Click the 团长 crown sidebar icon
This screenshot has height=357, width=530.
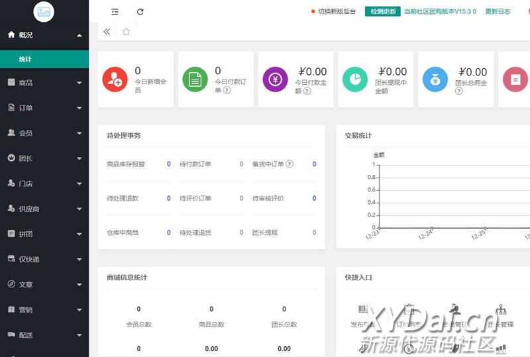pos(11,158)
